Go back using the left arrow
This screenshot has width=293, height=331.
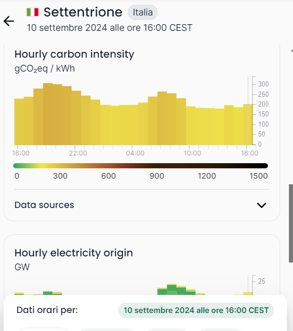tap(9, 21)
